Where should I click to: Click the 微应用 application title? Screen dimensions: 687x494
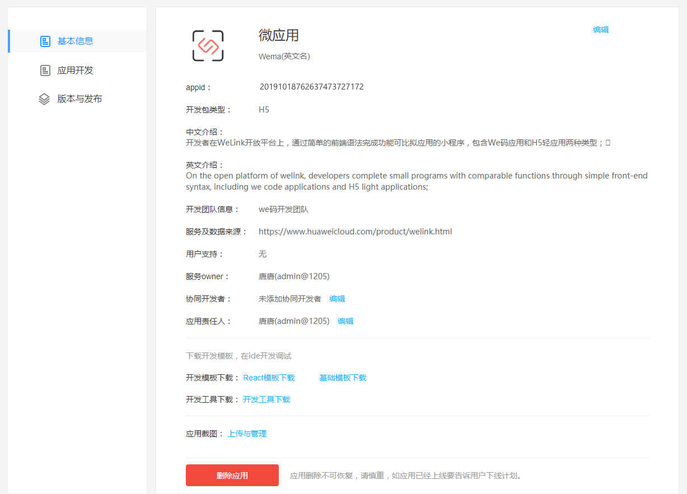pos(279,35)
